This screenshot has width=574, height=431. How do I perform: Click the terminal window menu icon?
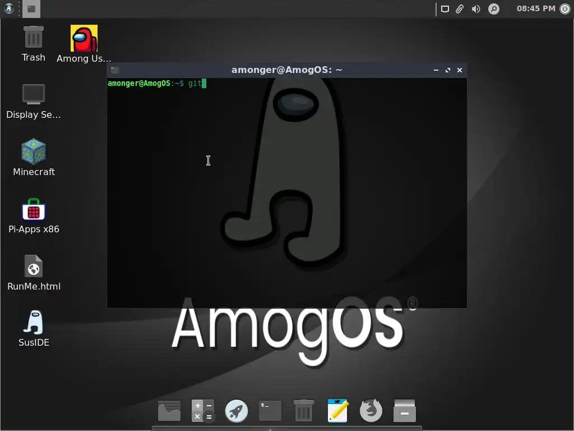pos(115,70)
